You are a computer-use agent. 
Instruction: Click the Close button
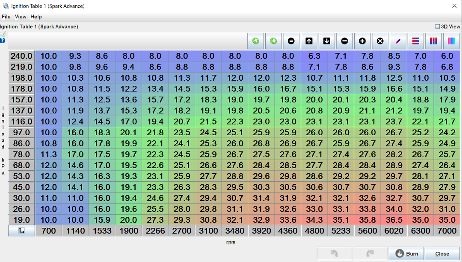click(442, 253)
